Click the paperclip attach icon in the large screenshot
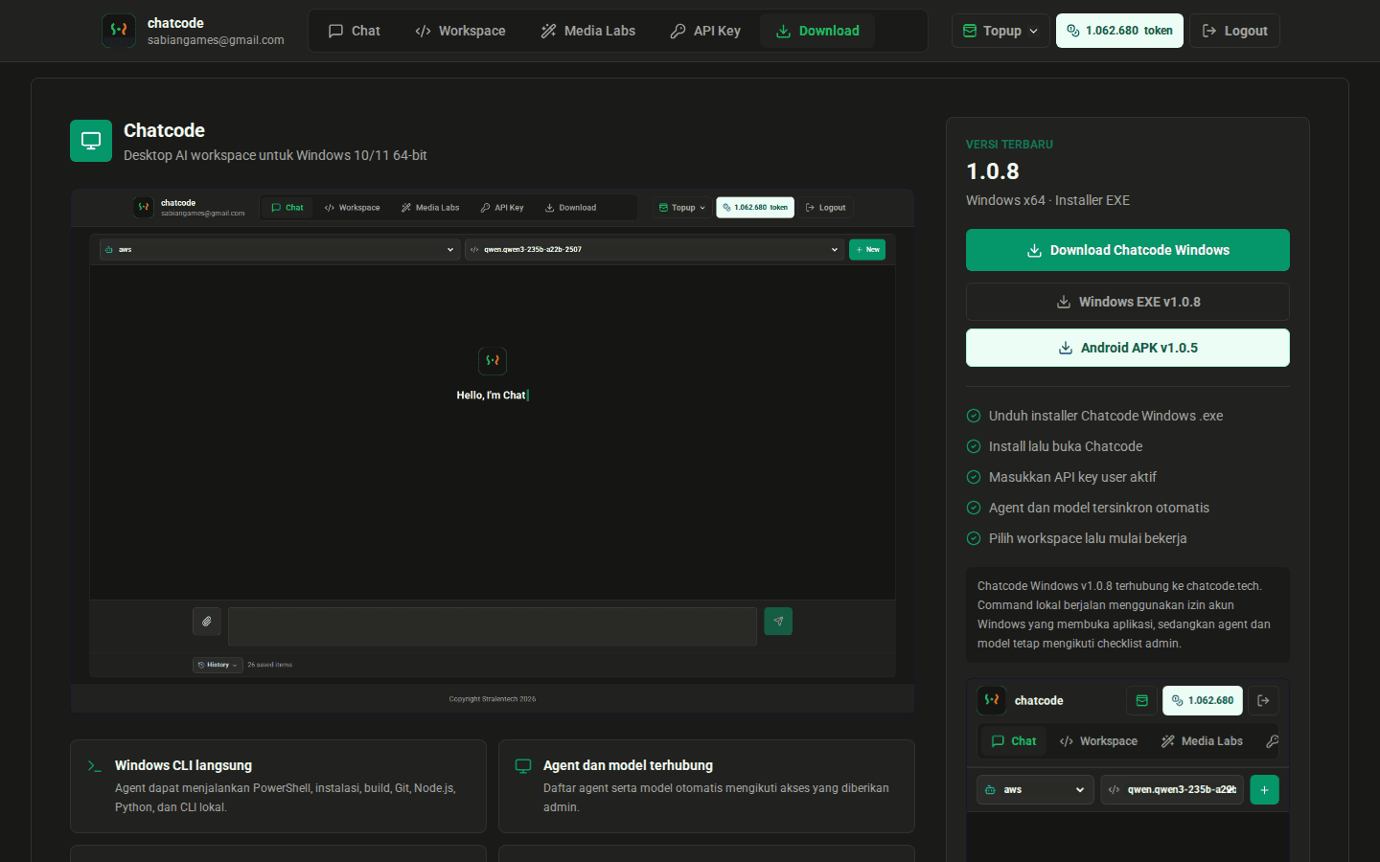This screenshot has width=1380, height=862. pyautogui.click(x=207, y=622)
